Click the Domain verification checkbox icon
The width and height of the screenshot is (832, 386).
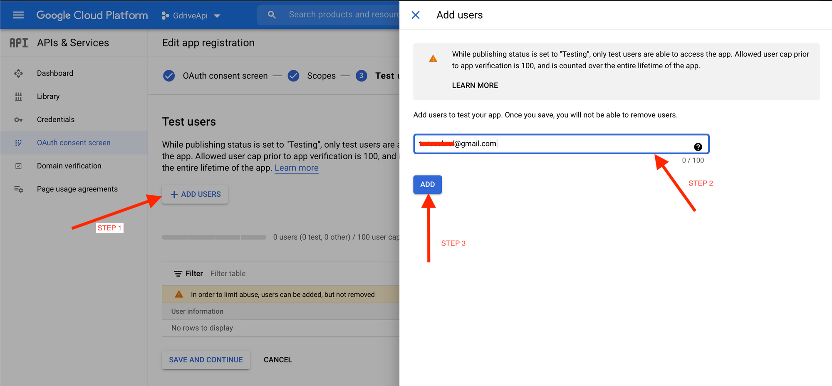18,166
